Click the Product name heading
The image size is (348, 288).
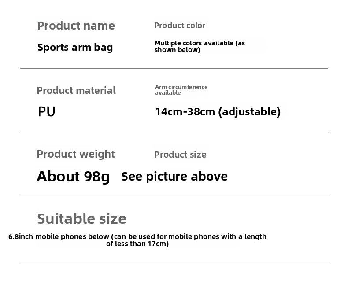pyautogui.click(x=76, y=26)
